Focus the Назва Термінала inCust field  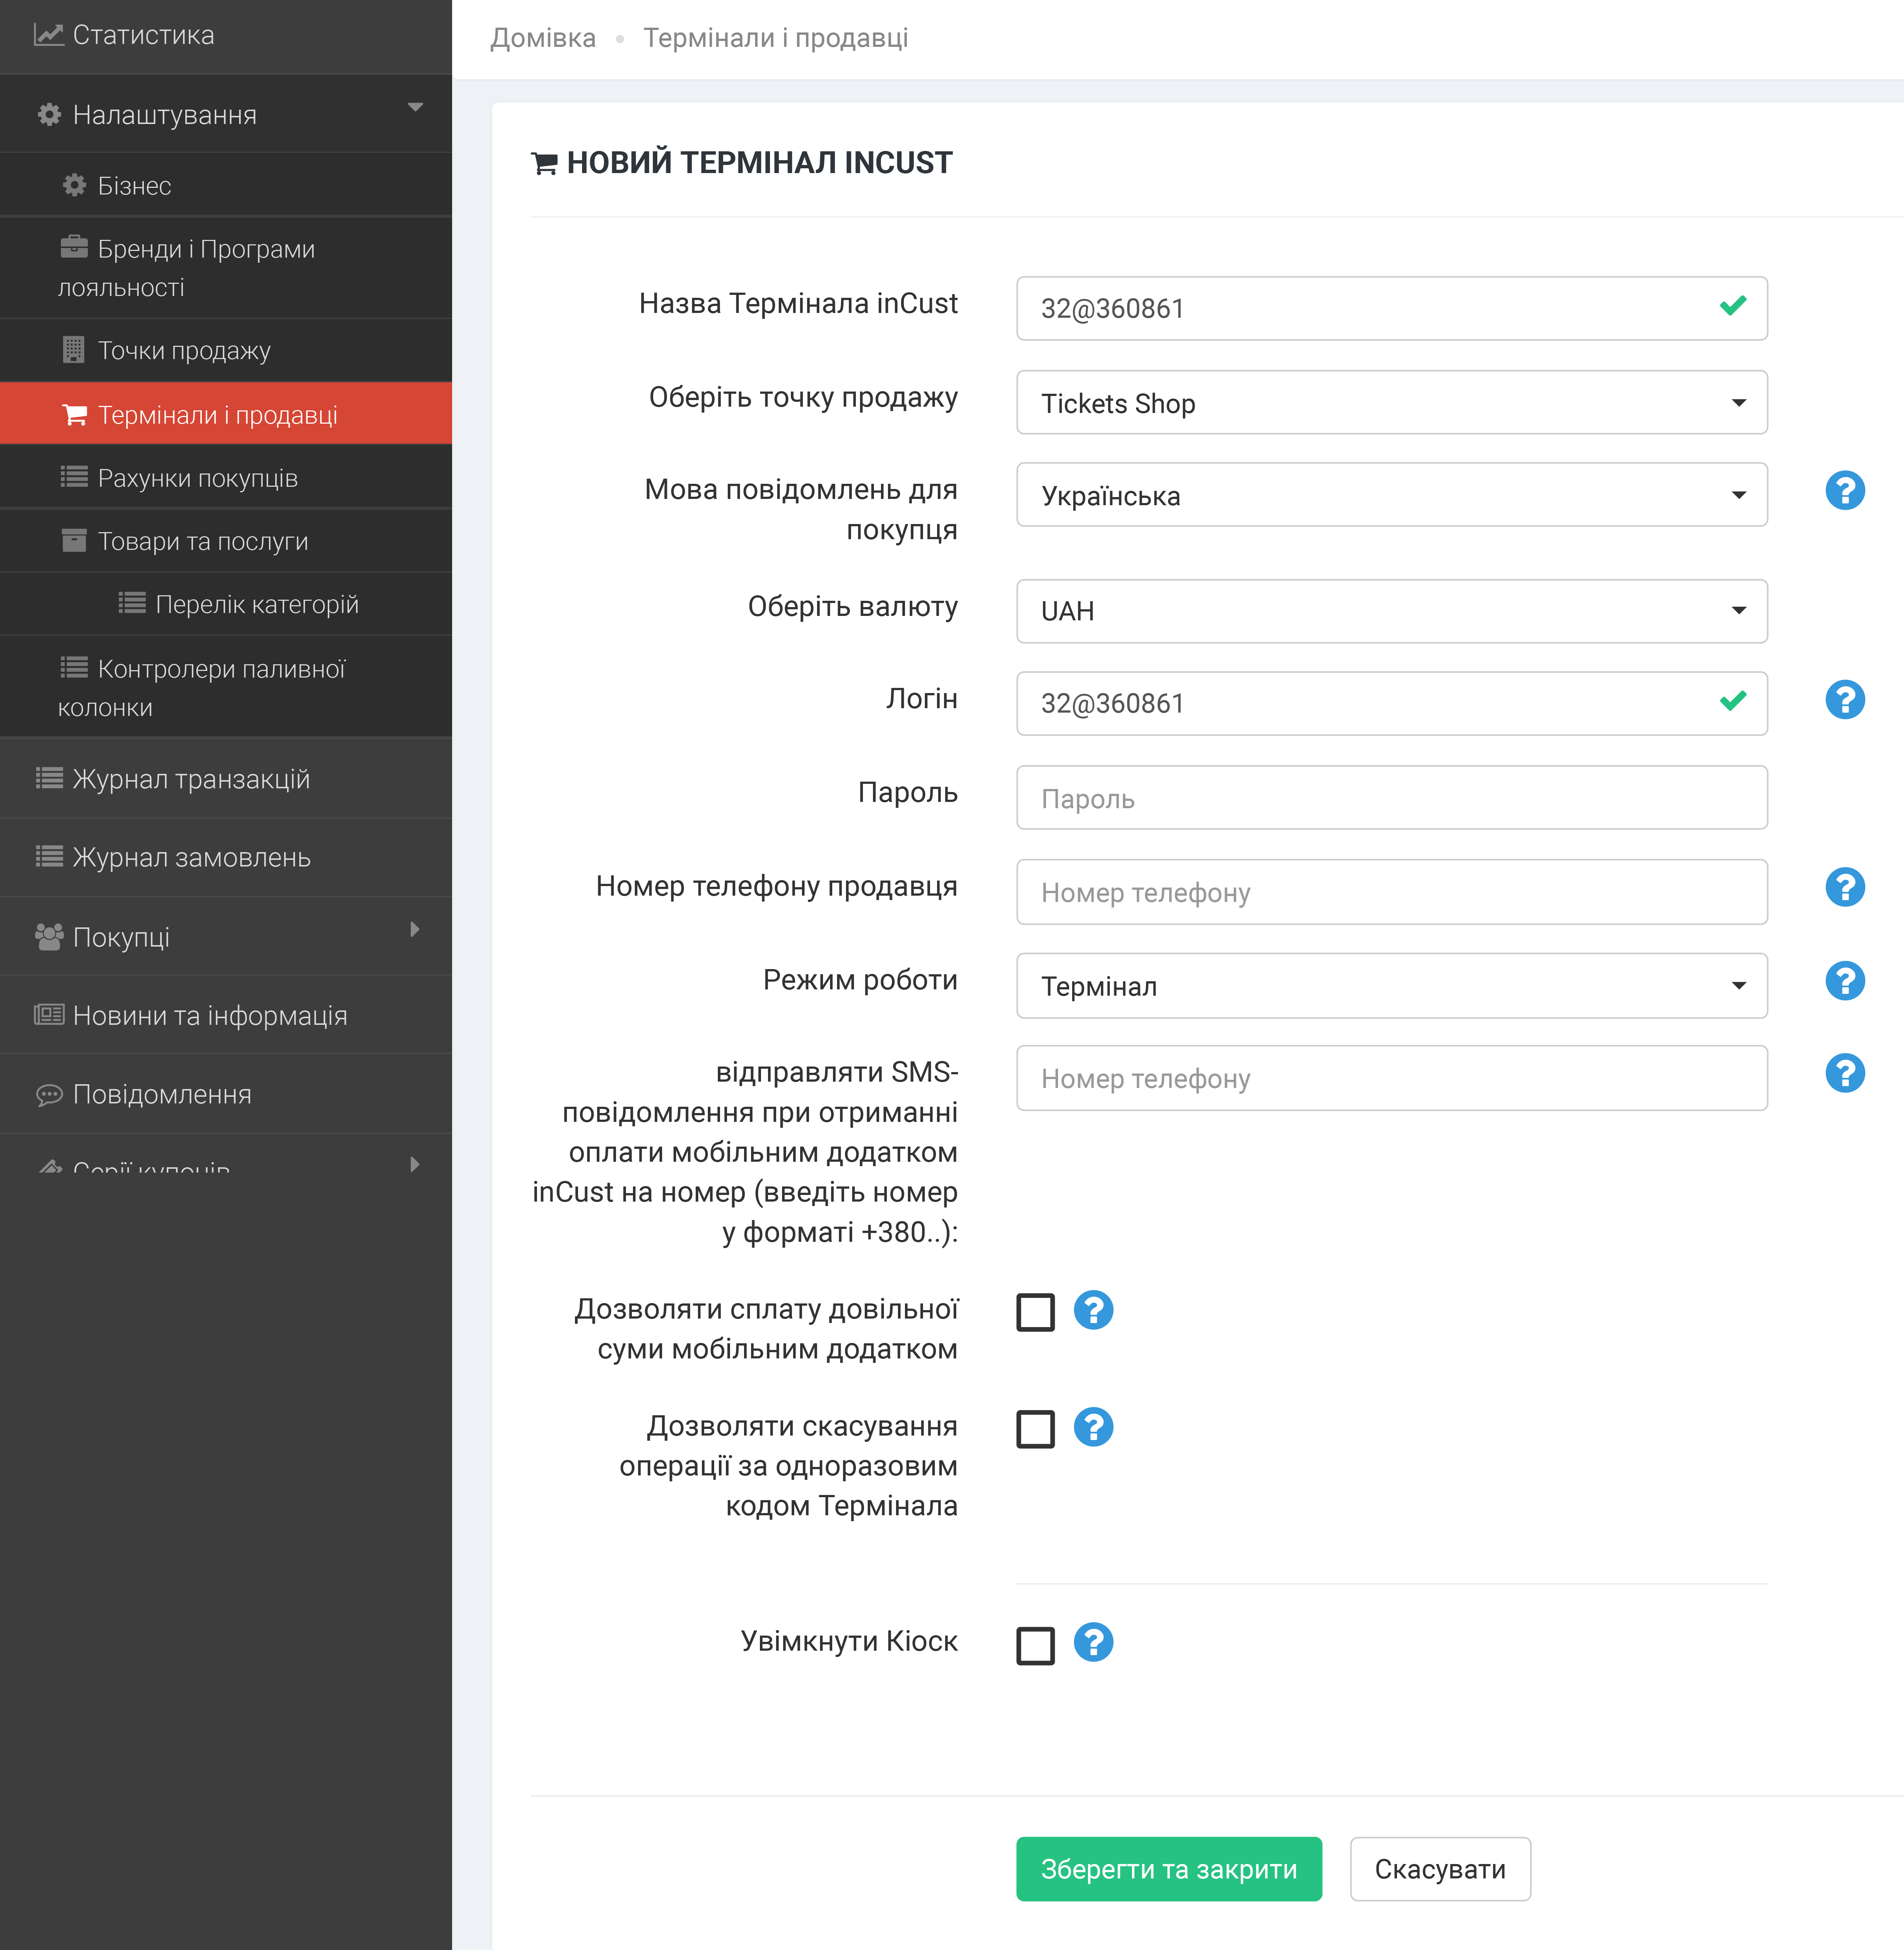click(1392, 308)
